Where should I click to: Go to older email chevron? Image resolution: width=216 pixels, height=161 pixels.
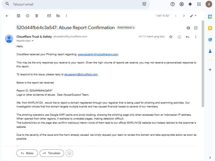click(x=184, y=16)
